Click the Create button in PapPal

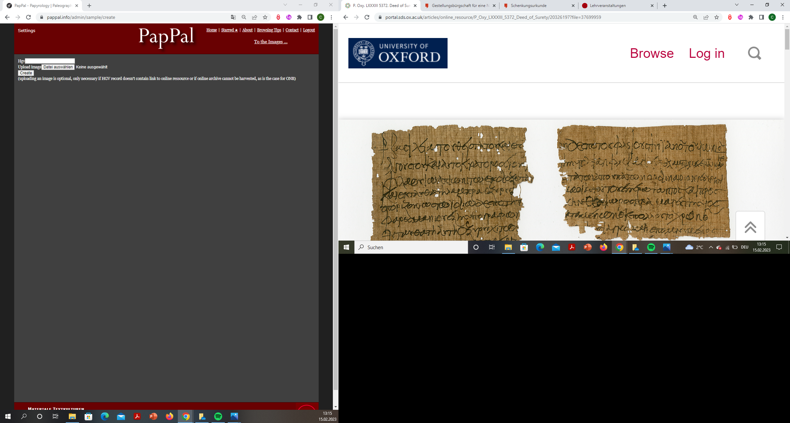(x=26, y=73)
